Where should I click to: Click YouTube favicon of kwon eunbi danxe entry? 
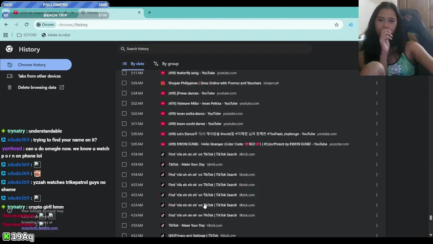163,124
